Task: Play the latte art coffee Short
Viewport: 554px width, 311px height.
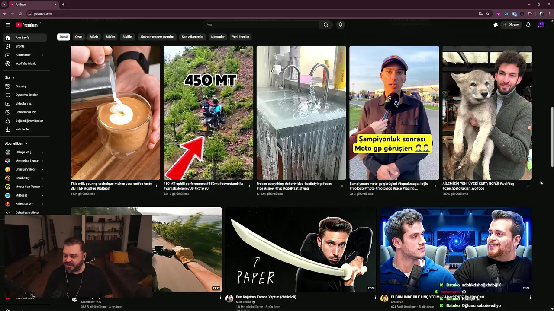Action: click(116, 113)
